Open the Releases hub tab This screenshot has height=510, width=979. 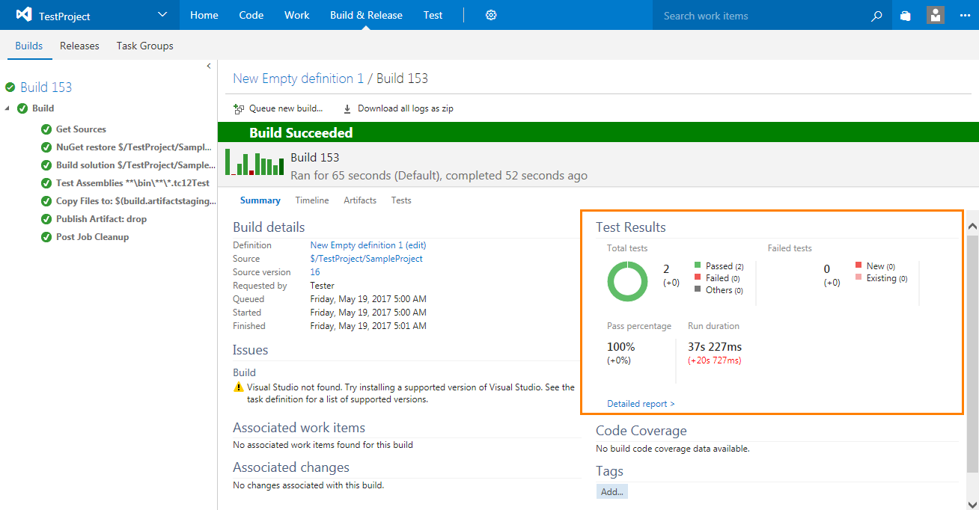(79, 46)
